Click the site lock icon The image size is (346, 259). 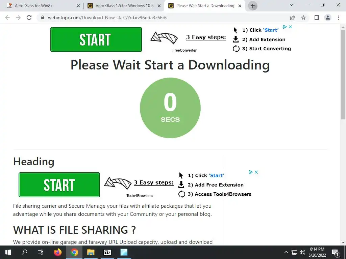tap(43, 18)
